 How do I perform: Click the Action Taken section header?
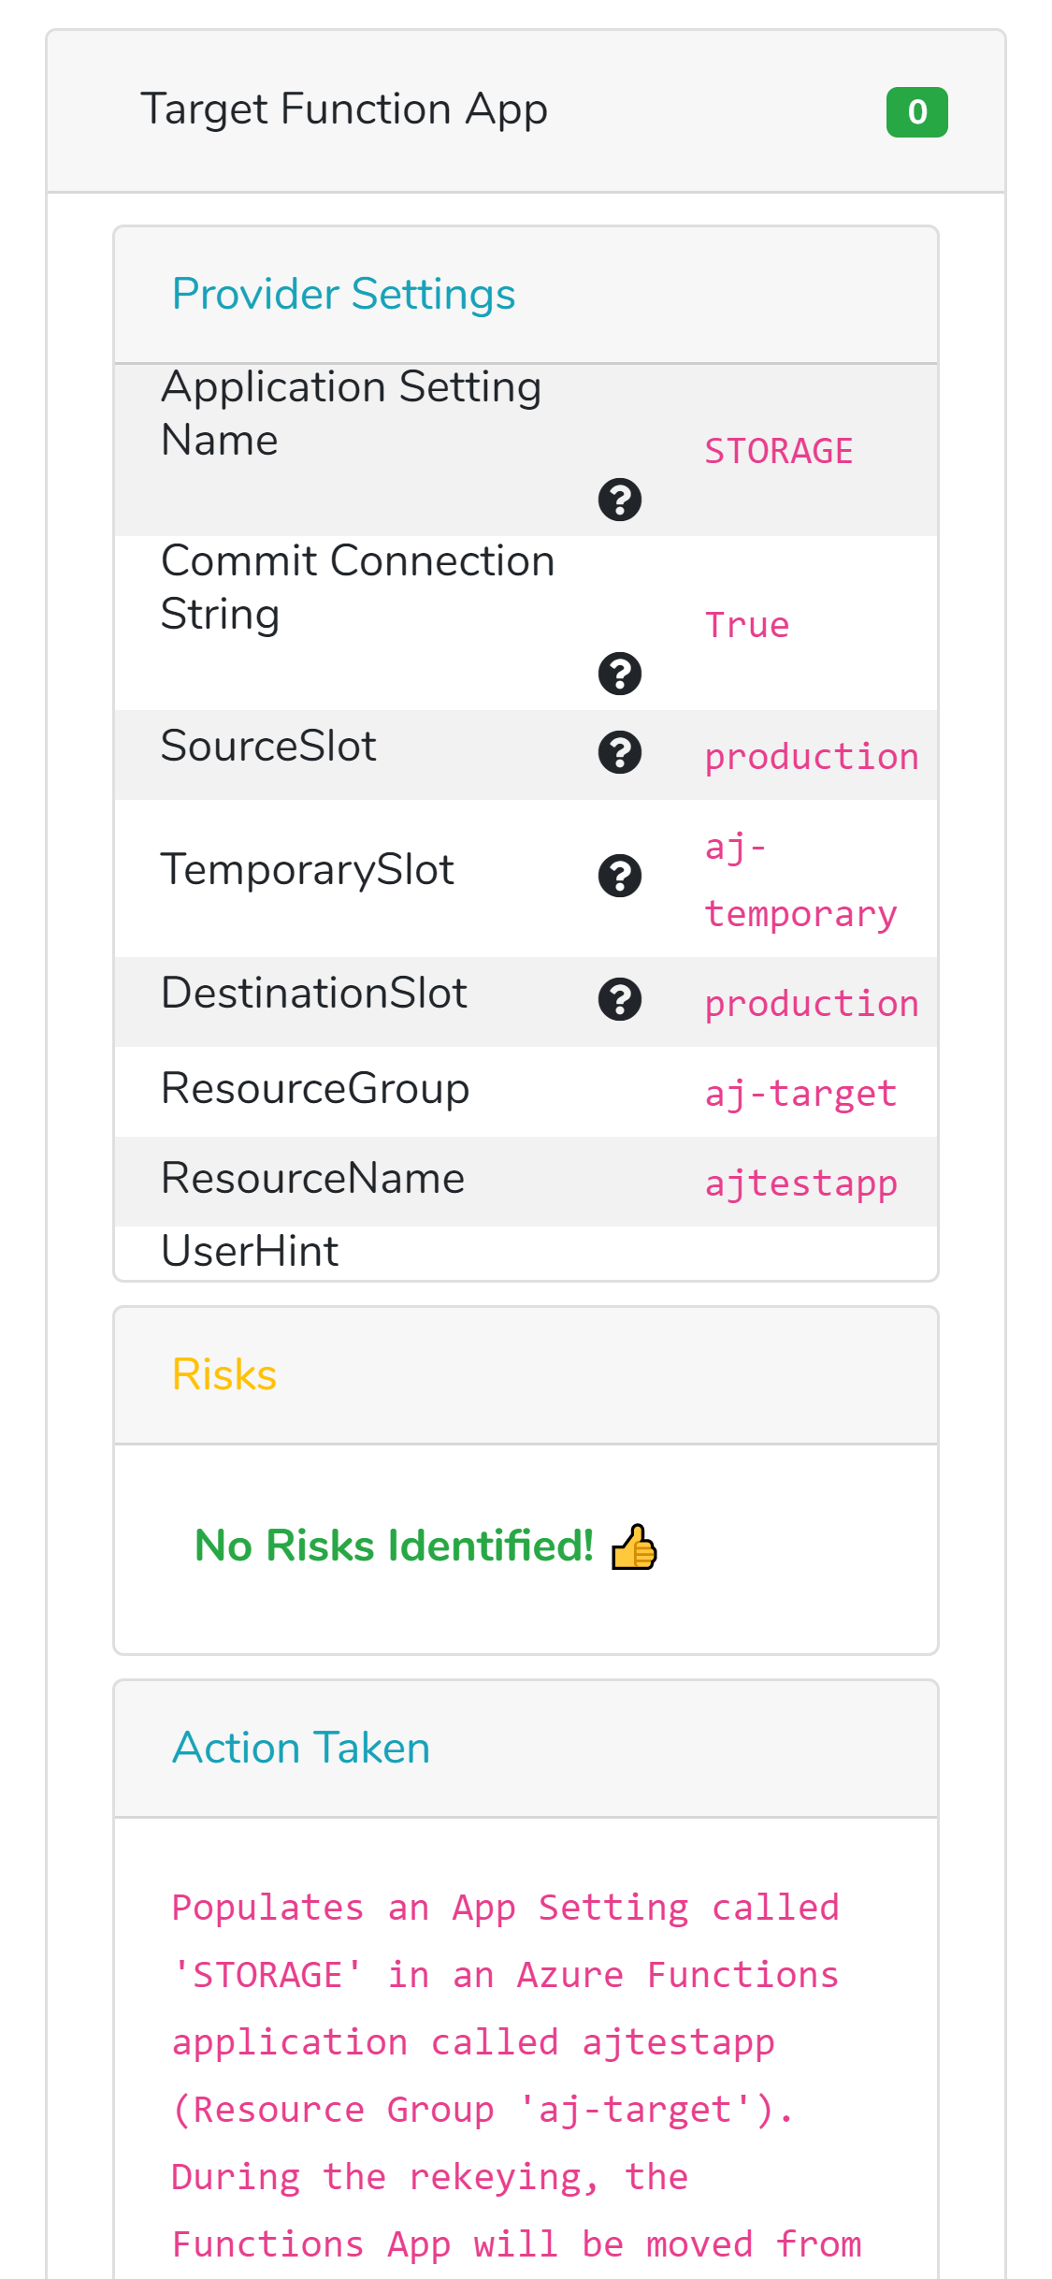(301, 1749)
